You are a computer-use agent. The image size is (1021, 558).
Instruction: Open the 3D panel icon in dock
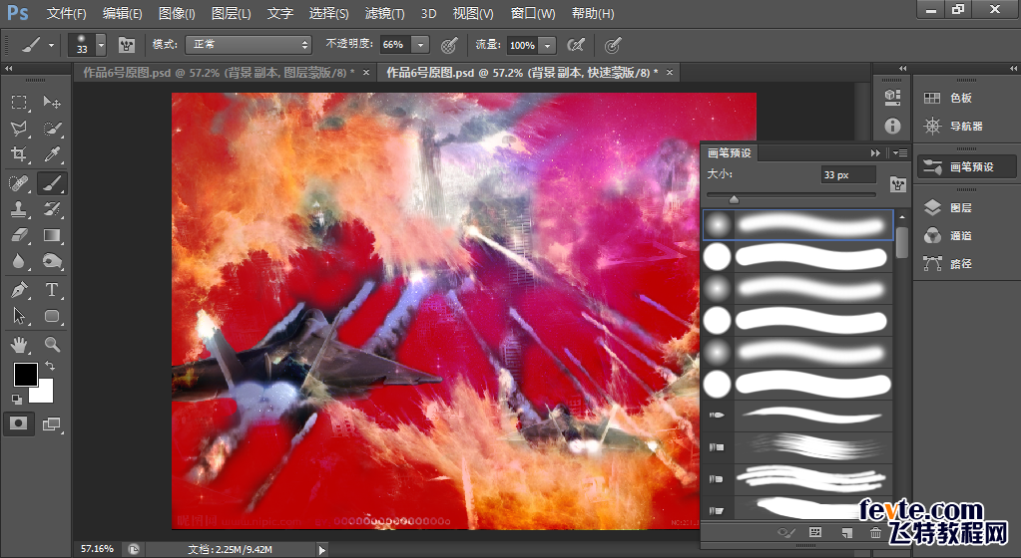coord(892,97)
